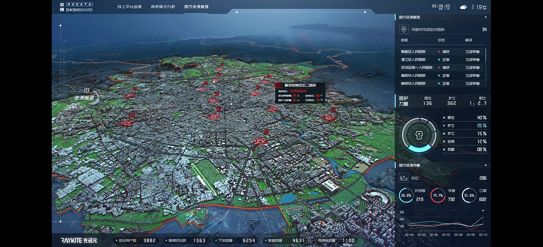Click the 3882 statistic in the bottom bar
The width and height of the screenshot is (543, 247).
(x=150, y=241)
